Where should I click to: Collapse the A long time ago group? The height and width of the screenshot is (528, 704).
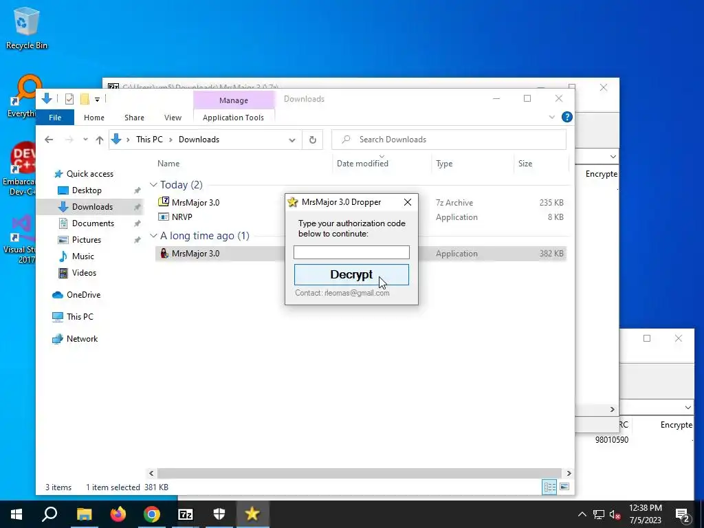pos(153,236)
